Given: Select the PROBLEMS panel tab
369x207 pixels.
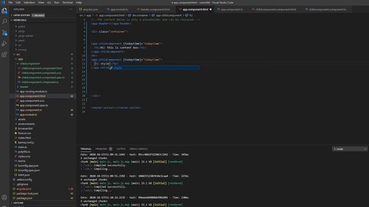Looking at the screenshot, I should point(101,149).
